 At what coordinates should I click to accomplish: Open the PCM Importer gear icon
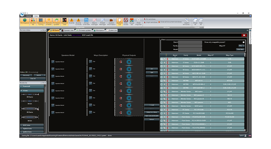coord(138,22)
